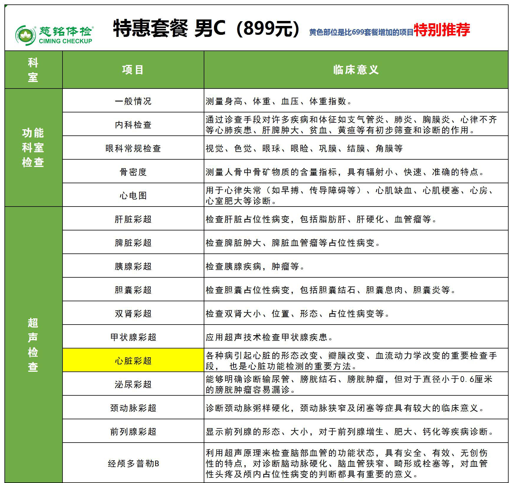Select the 颈动脉彩超 item cell
The image size is (513, 483).
pos(133,407)
